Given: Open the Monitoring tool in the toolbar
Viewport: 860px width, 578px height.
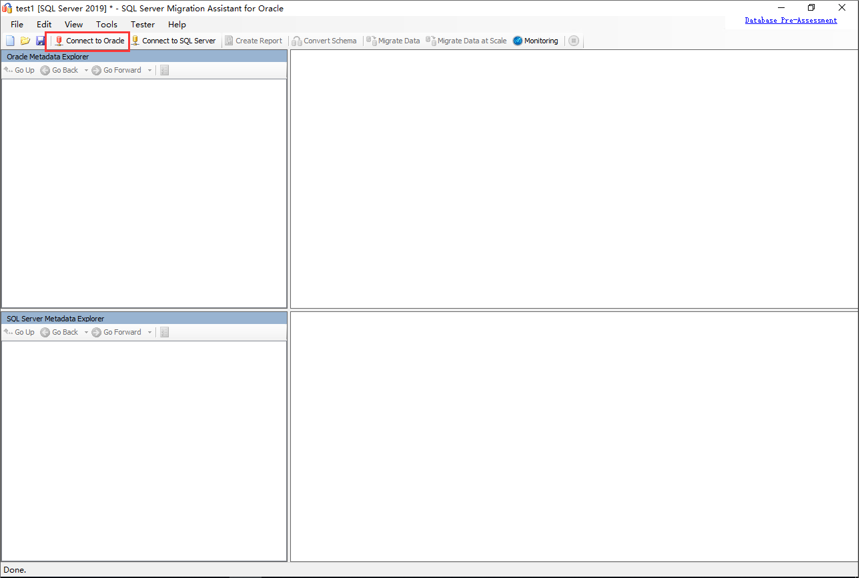Looking at the screenshot, I should [x=536, y=41].
